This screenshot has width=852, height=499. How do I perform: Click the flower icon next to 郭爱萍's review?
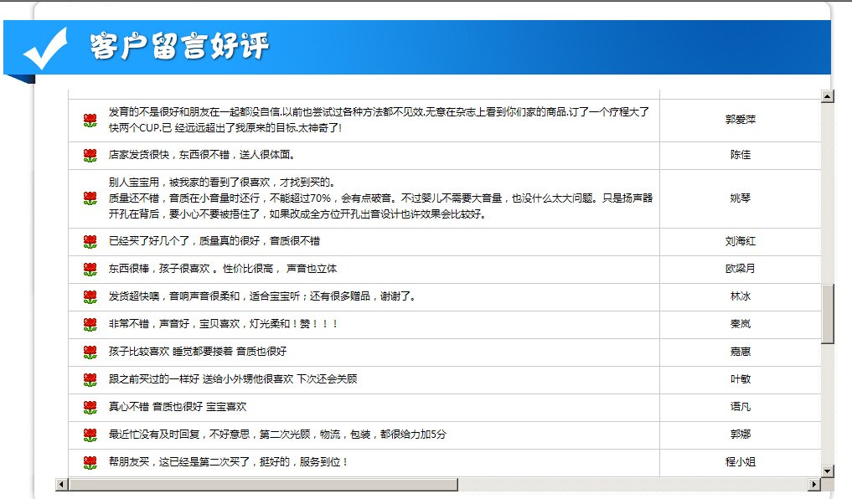click(x=90, y=121)
